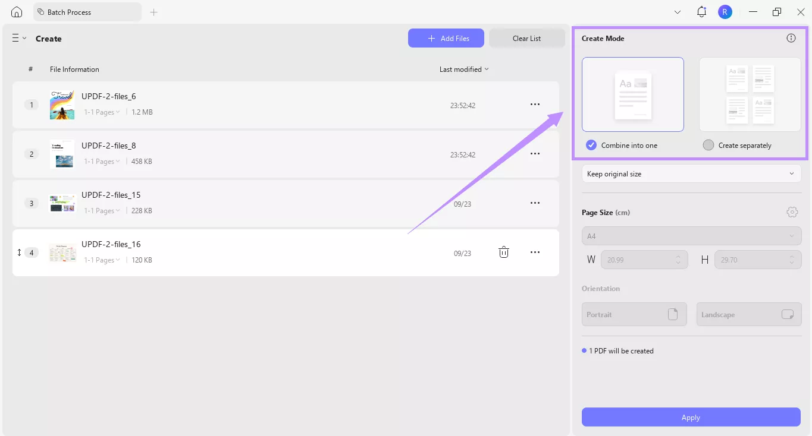
Task: Click the UPDF-2-files_6 file thumbnail
Action: pos(62,104)
